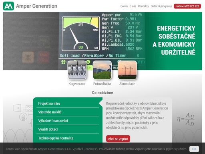Click the Amper Generation site title text
The height and width of the screenshot is (154, 205).
click(x=37, y=6)
